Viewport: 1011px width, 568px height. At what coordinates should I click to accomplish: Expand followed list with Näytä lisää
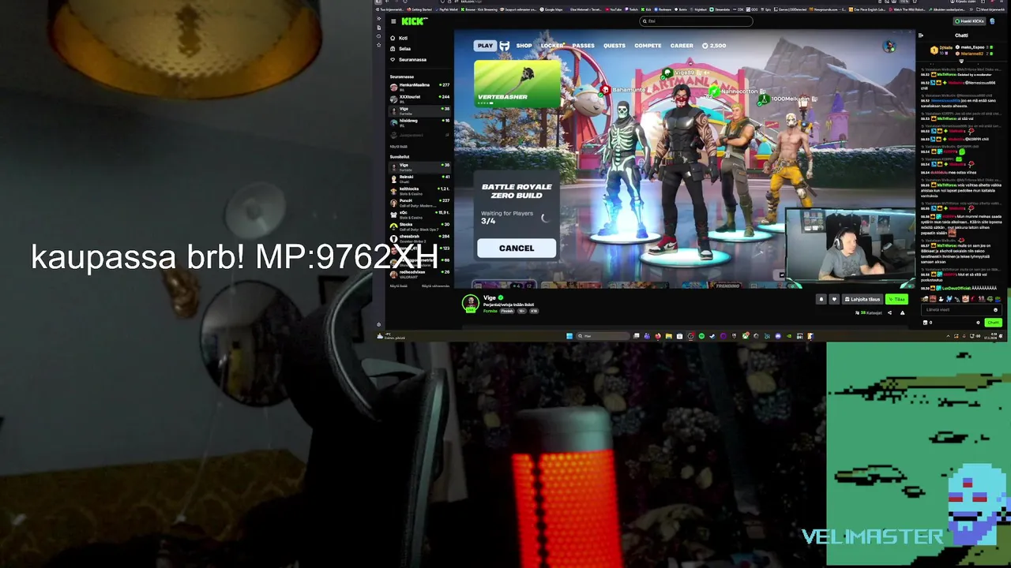click(x=399, y=146)
